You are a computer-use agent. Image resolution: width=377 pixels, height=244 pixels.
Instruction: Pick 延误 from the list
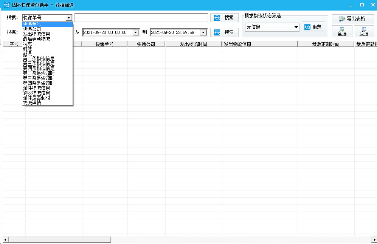[x=47, y=54]
